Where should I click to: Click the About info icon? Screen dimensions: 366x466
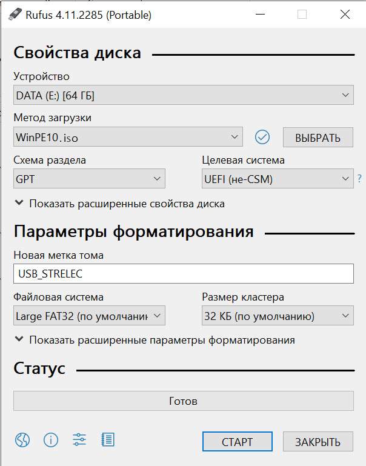pyautogui.click(x=51, y=440)
